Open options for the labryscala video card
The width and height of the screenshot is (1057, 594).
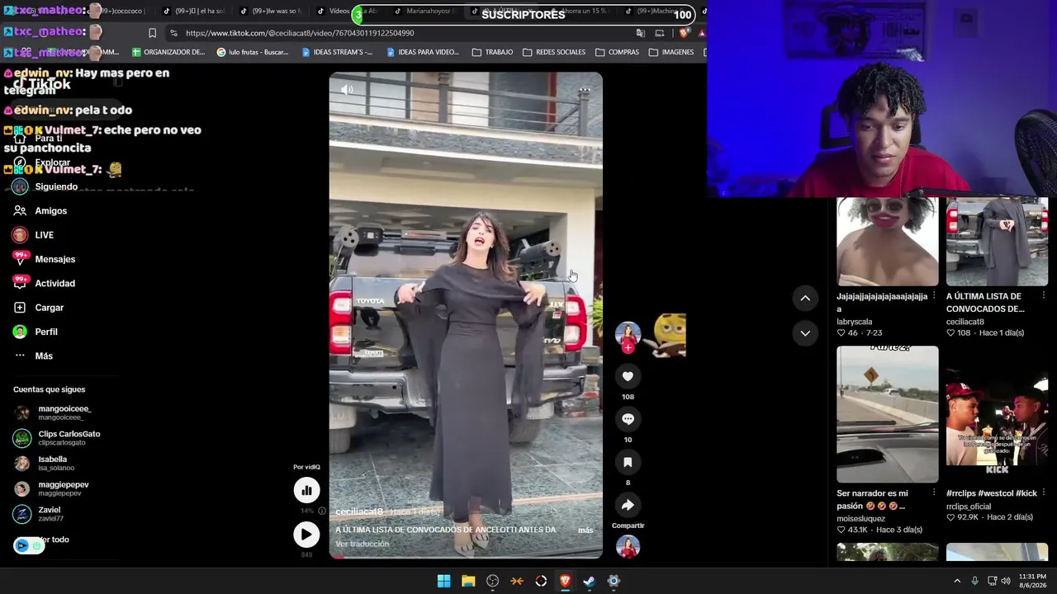pyautogui.click(x=934, y=296)
